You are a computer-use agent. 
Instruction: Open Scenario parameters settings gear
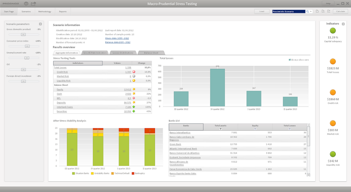[x=40, y=24]
